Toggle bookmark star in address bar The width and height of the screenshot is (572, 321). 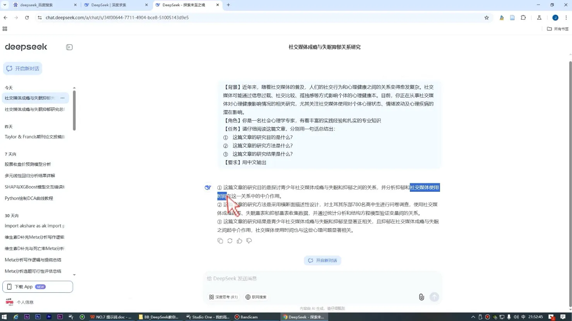(x=486, y=17)
